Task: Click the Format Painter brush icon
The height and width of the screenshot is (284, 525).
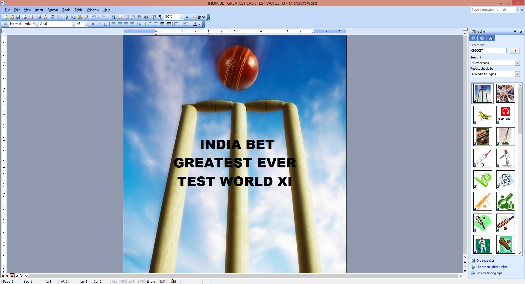Action: [86, 17]
